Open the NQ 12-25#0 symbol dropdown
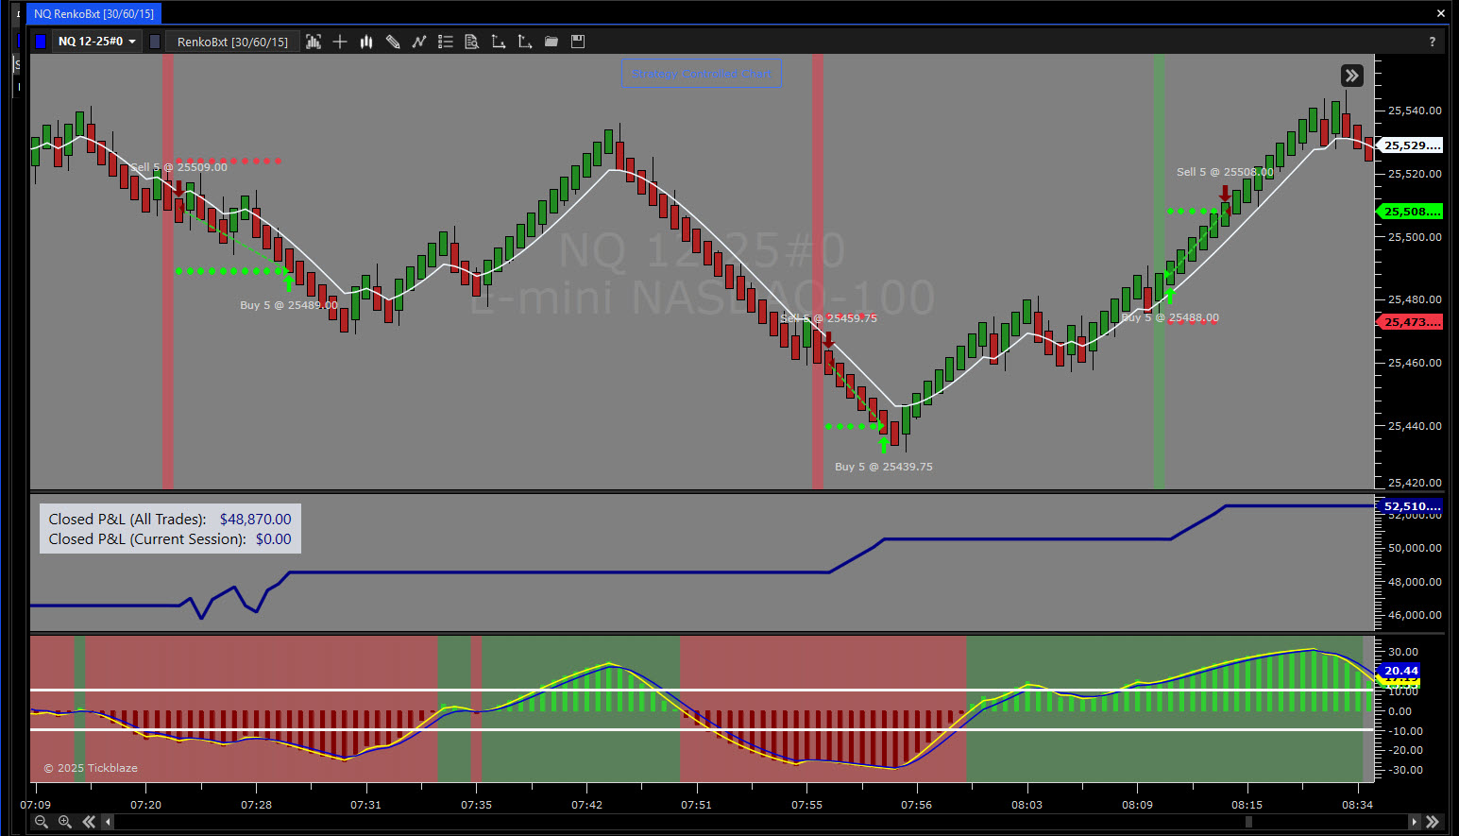Screen dimensions: 1459x836 [97, 42]
